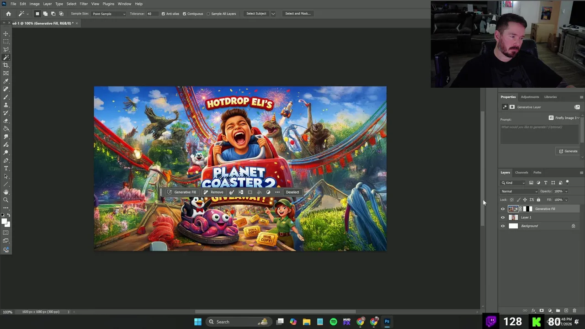Click Deselect in the contextual taskbar
The height and width of the screenshot is (329, 585).
coord(292,192)
